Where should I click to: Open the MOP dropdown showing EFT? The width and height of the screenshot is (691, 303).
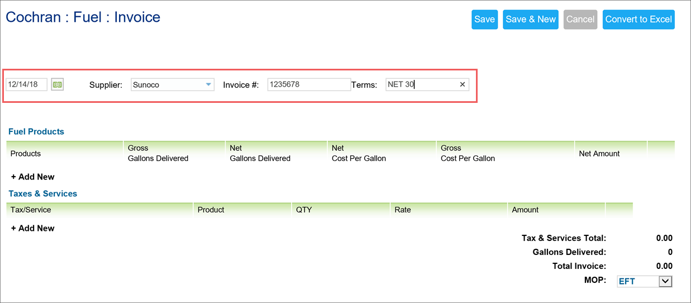(x=645, y=281)
